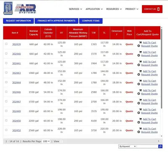Click the cart icon for item 302446
The image size is (168, 152).
coord(141,90)
